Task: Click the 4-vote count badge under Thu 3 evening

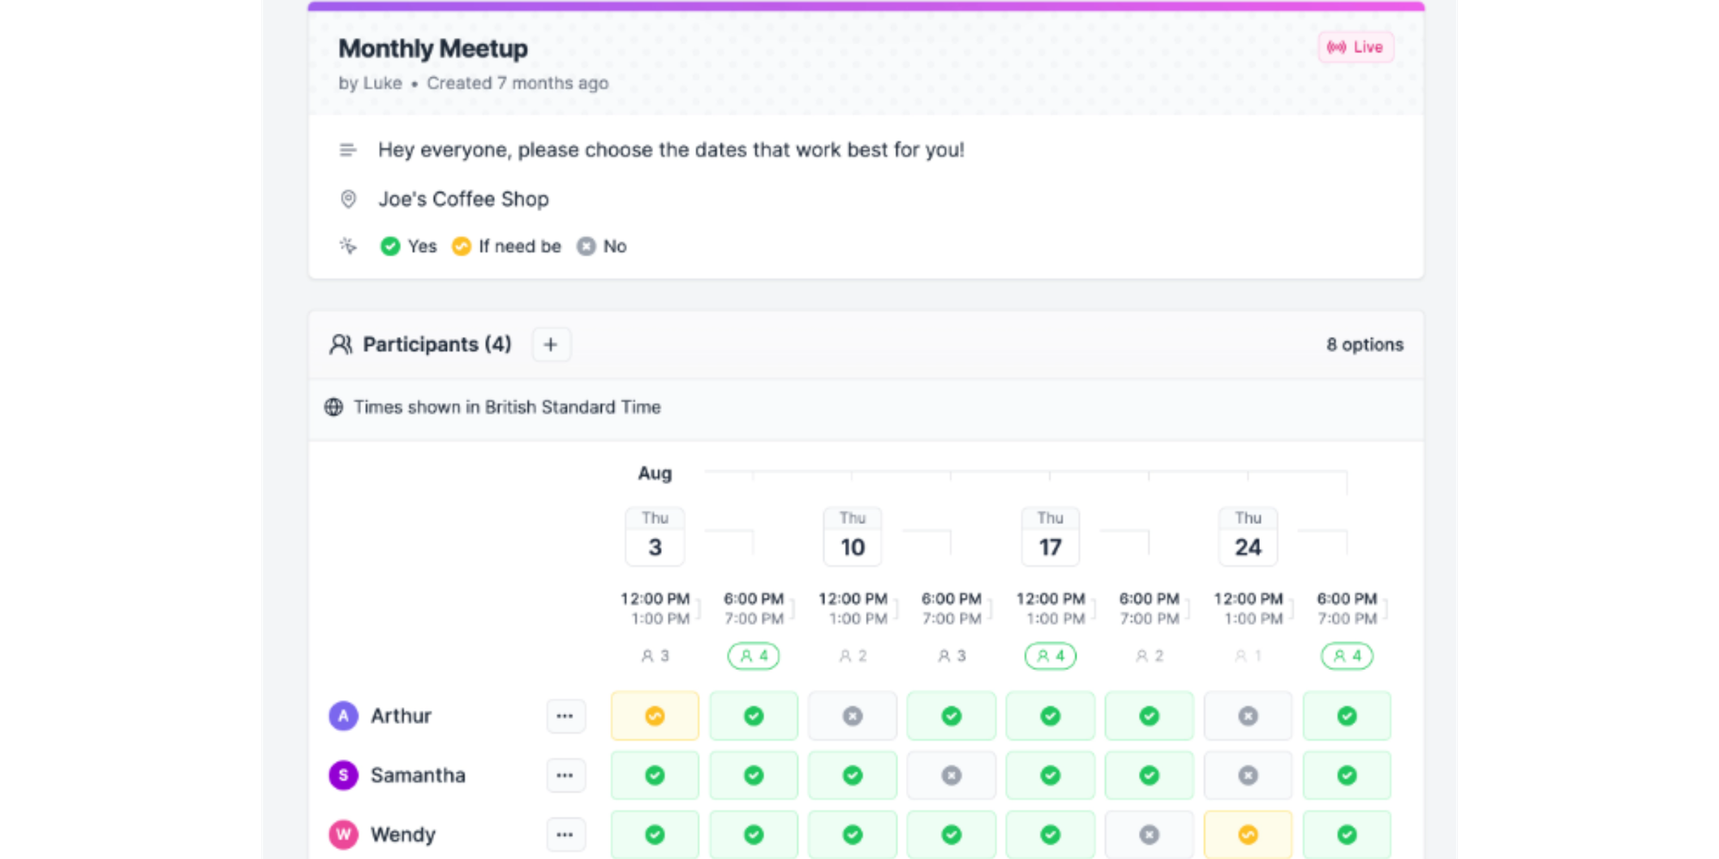Action: point(754,655)
